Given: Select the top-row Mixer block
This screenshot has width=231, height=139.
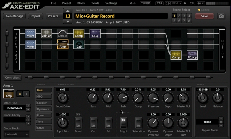Looking at the screenshot, I should [x=30, y=34].
